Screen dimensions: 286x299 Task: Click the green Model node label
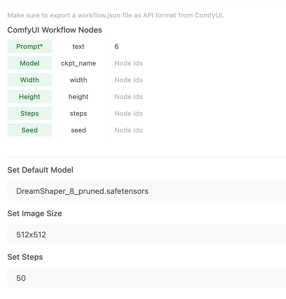(30, 63)
